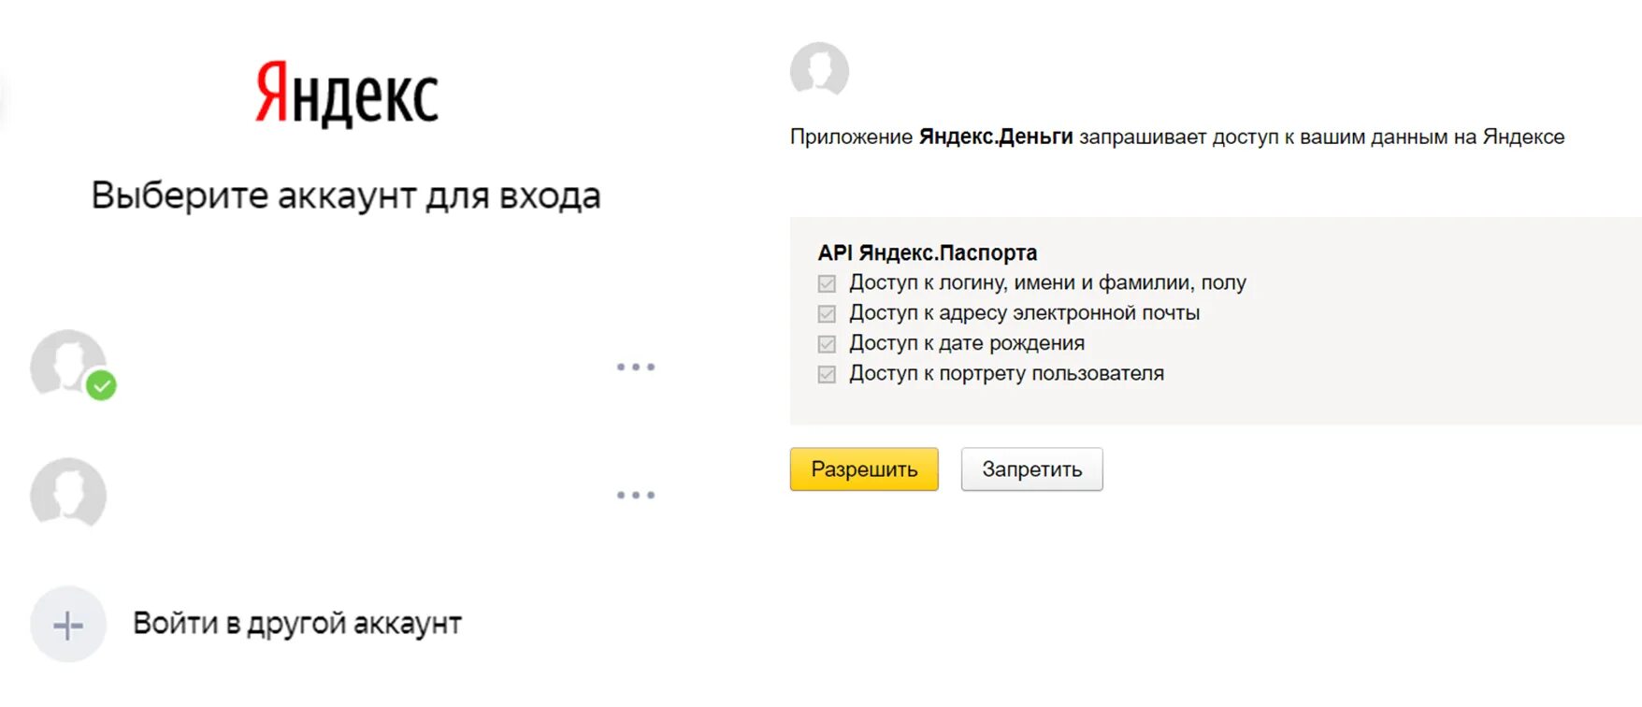
Task: Click the plus icon to add account
Action: tap(68, 625)
